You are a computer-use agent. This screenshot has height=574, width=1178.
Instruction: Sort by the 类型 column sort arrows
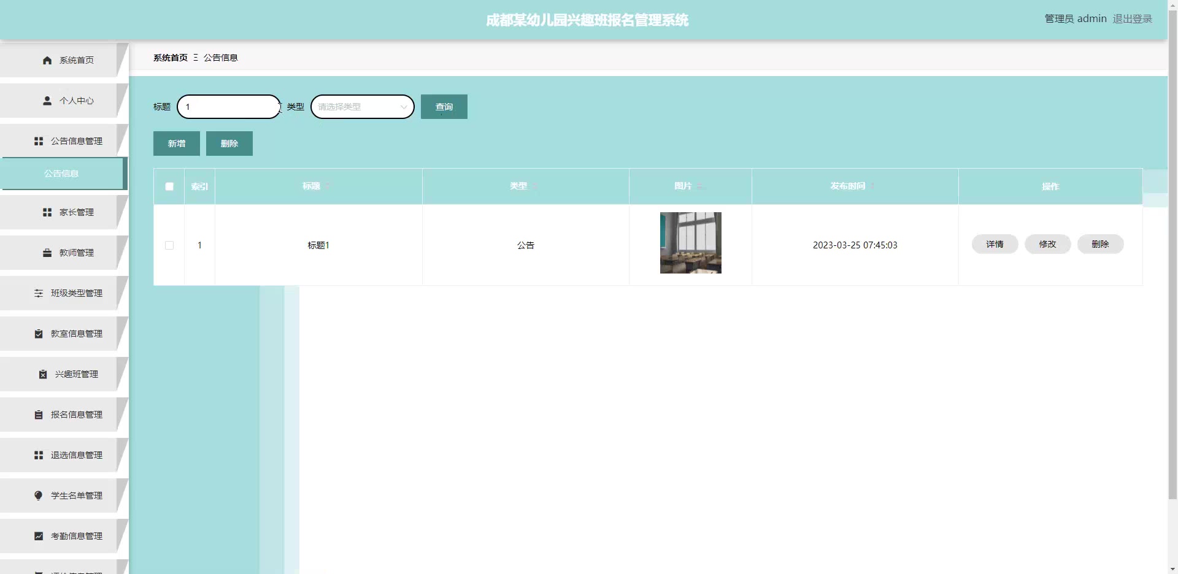(x=534, y=186)
